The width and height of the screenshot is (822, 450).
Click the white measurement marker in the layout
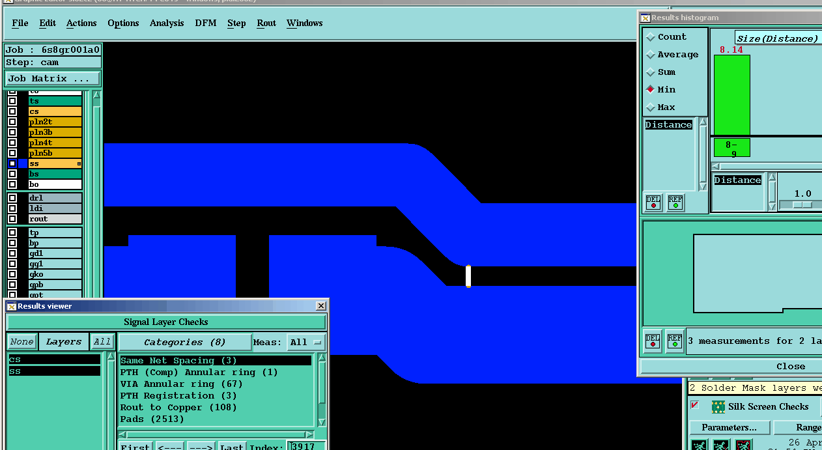tap(468, 276)
